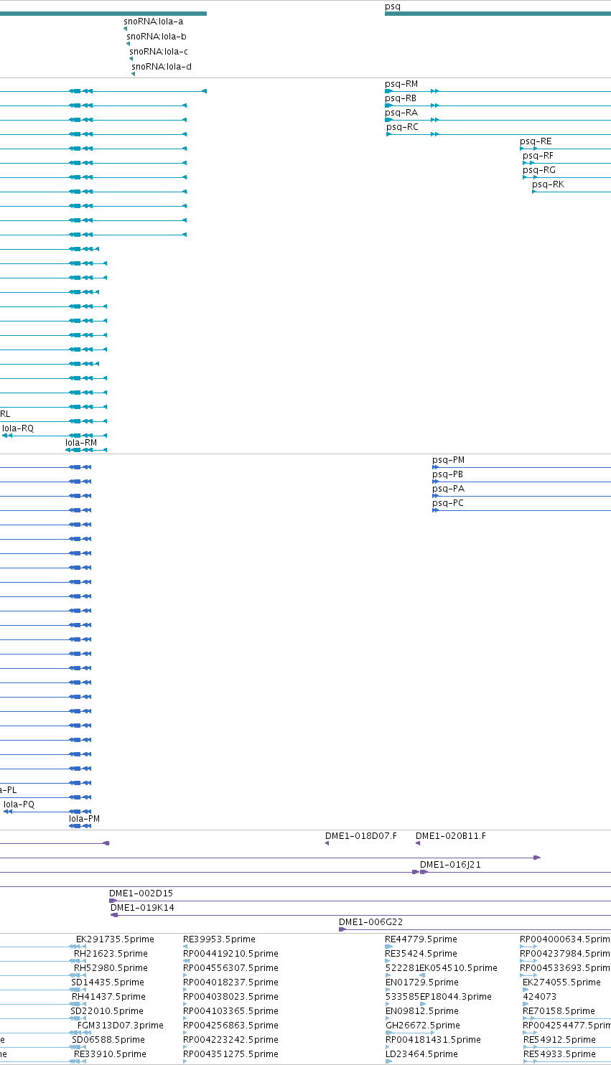
Task: Open EST RP004237984.5prime
Action: (565, 954)
